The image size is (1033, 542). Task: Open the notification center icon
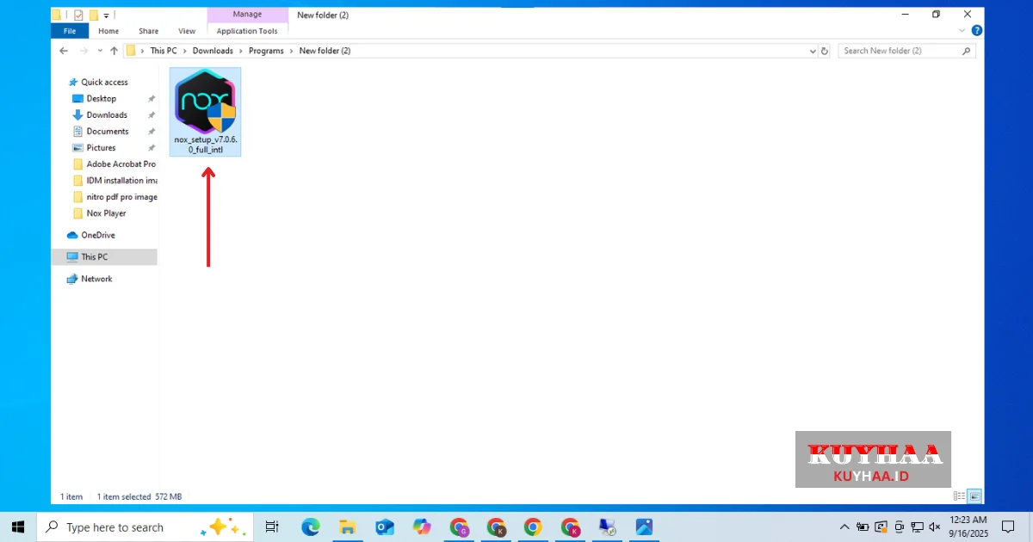[1008, 527]
